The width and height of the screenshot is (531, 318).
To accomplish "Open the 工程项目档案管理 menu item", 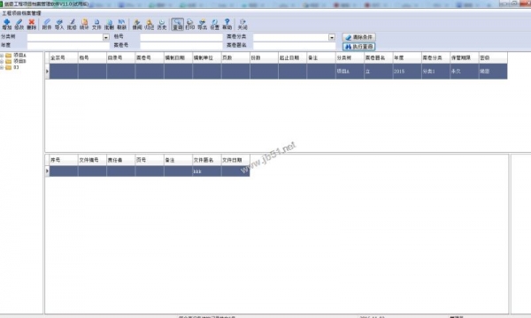I will pyautogui.click(x=21, y=13).
